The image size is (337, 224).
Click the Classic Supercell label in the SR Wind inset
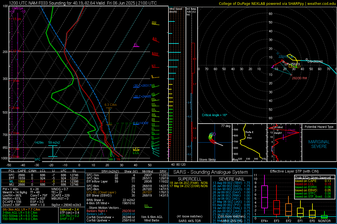[x=292, y=131]
